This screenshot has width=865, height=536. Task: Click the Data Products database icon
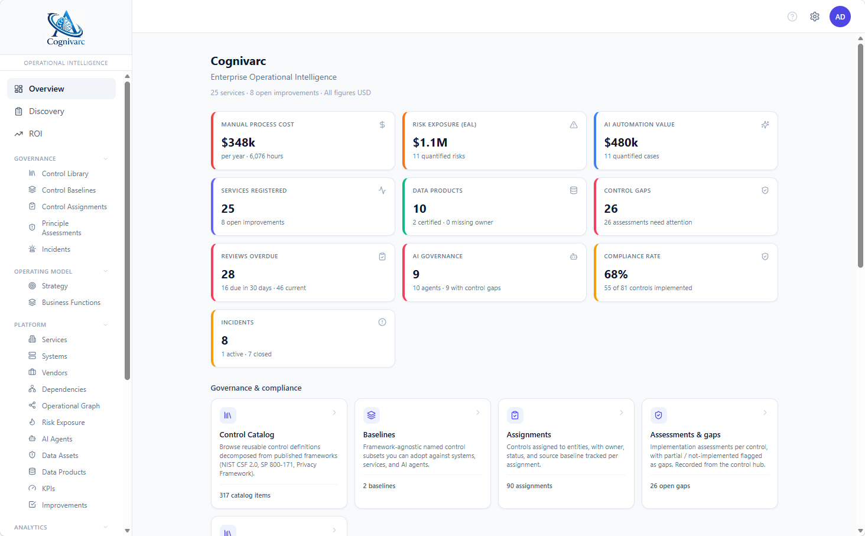coord(32,472)
